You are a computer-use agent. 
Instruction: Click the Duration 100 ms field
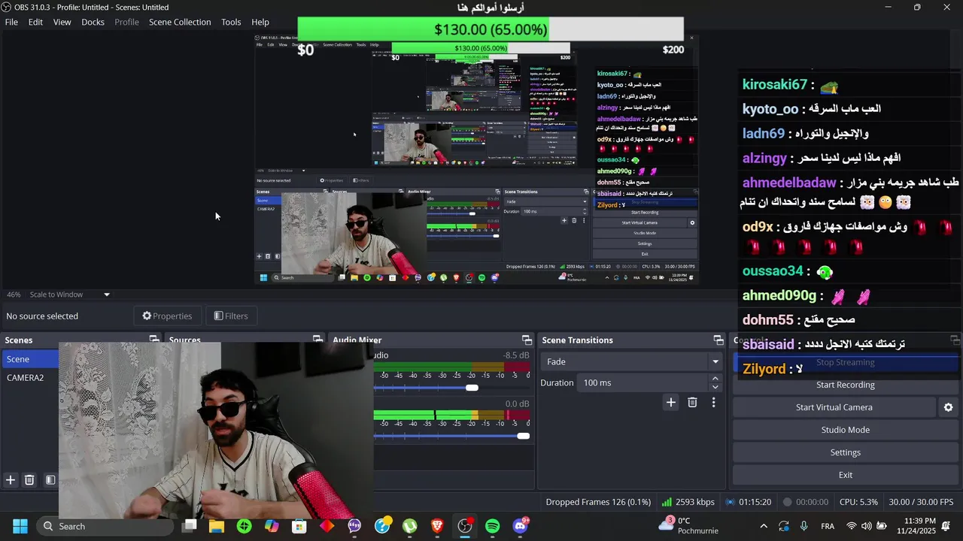(x=643, y=382)
